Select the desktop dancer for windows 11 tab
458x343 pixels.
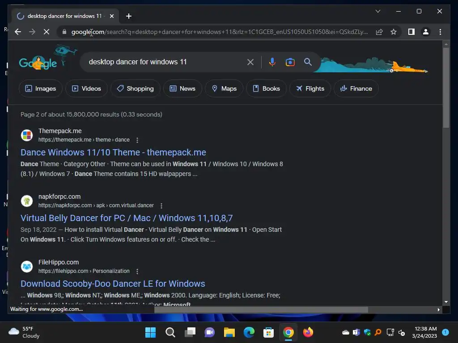point(66,16)
